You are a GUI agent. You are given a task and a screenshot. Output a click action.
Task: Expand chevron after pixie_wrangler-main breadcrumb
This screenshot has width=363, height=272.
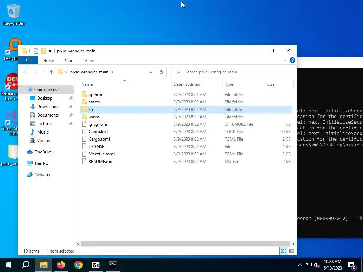click(112, 72)
